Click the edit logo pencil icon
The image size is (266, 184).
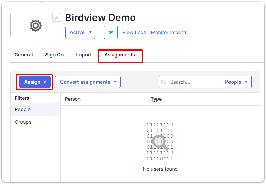pyautogui.click(x=57, y=17)
